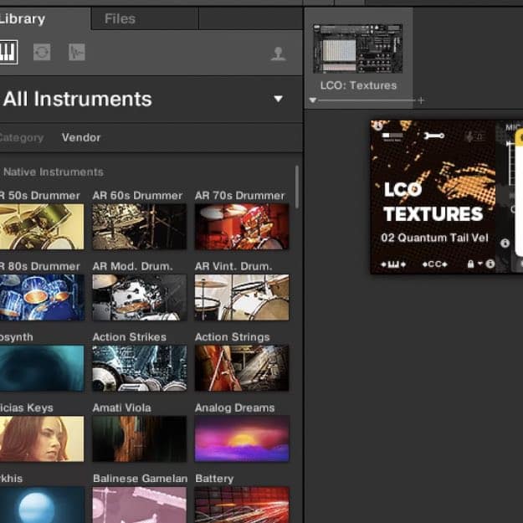Add a plug-in with the plus icon

point(421,100)
